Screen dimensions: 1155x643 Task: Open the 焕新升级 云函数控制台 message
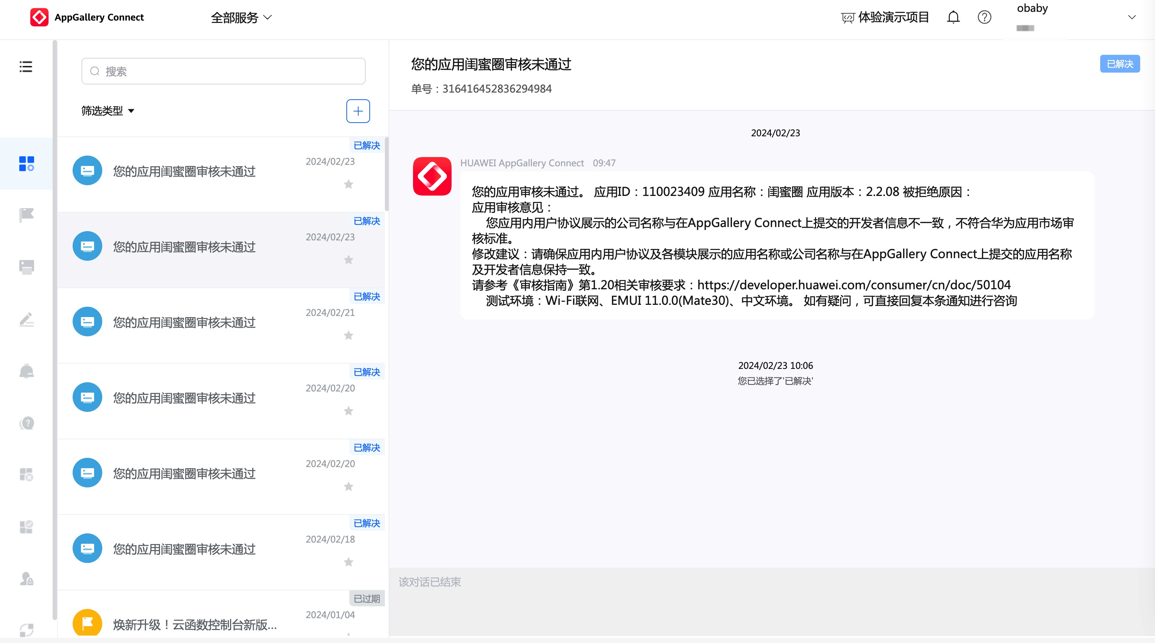click(194, 624)
